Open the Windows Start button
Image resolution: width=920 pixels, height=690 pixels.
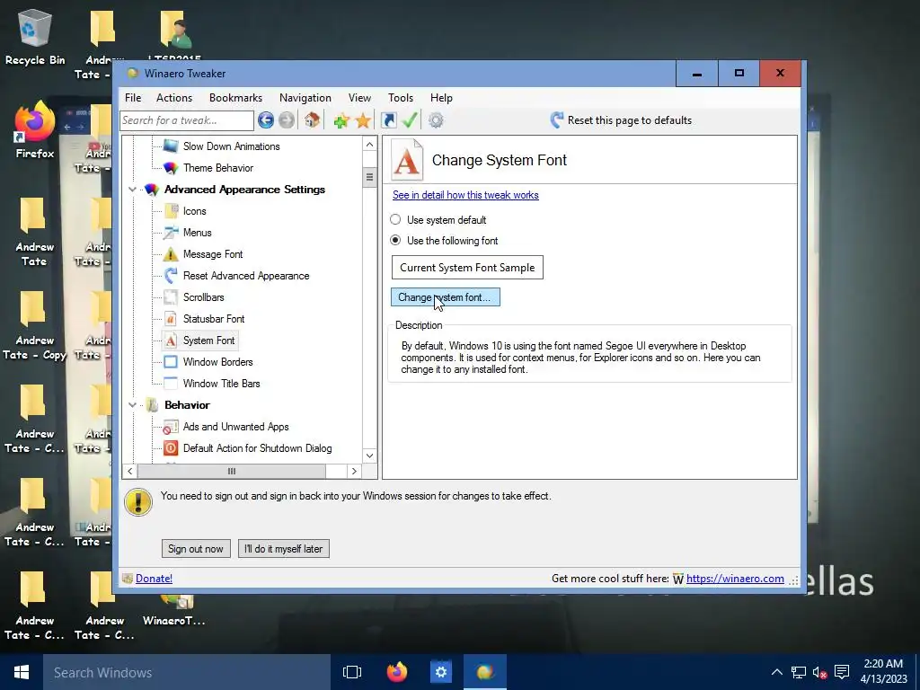point(22,672)
